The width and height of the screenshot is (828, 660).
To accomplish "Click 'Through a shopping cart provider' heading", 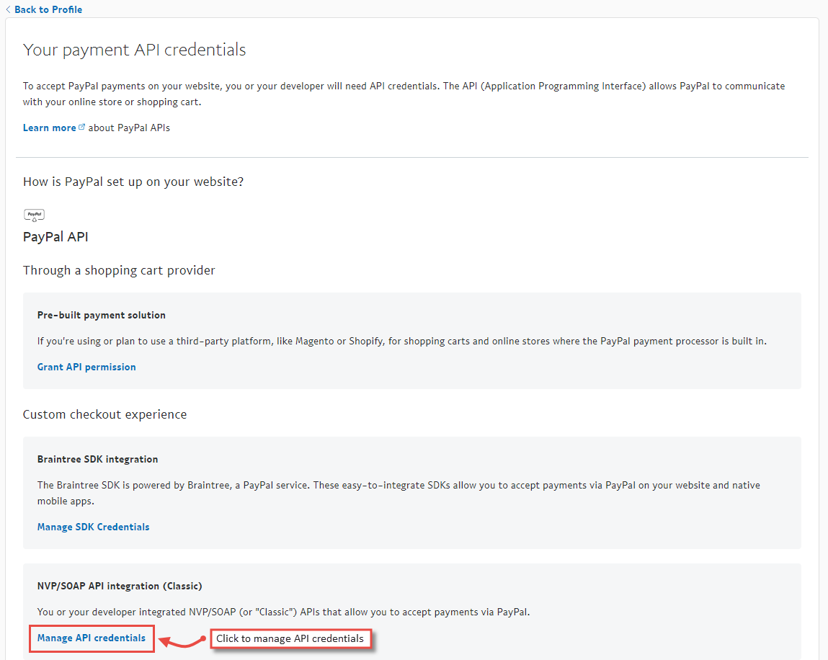I will 119,270.
